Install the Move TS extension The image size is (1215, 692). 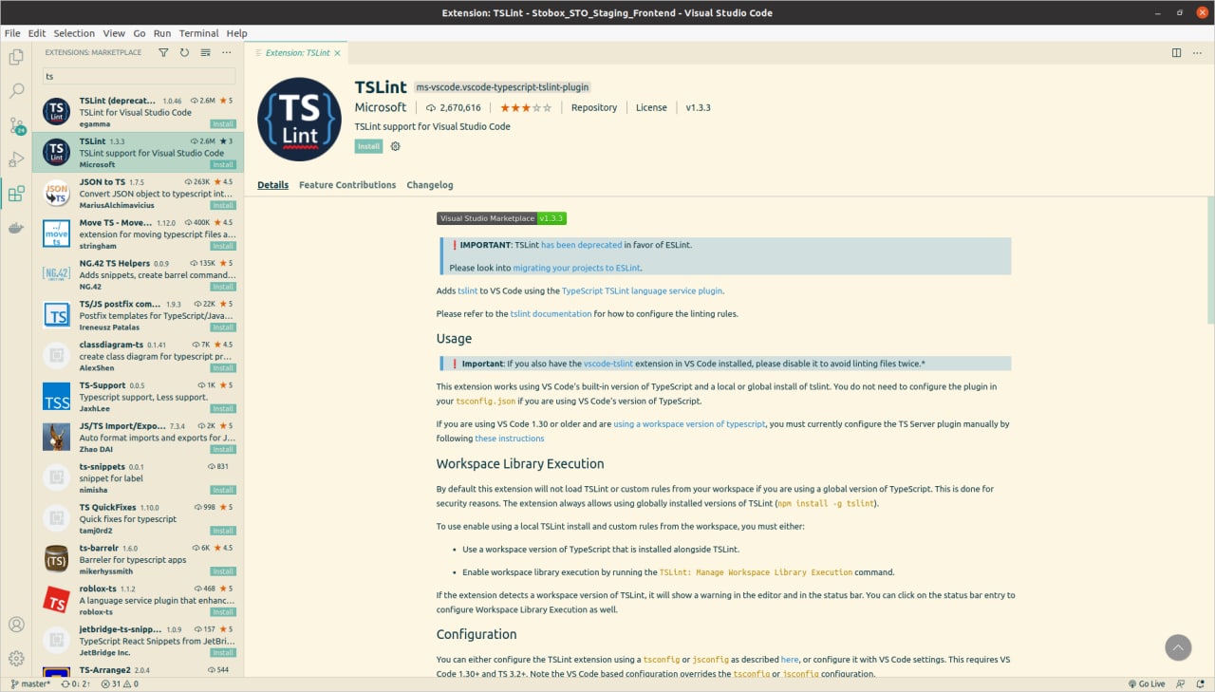tap(223, 246)
